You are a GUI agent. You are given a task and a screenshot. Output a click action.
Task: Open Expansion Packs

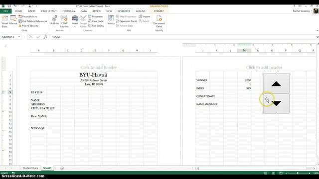coord(126,21)
